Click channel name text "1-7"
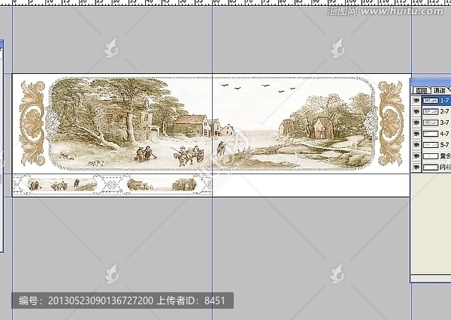The height and width of the screenshot is (320, 451). [x=444, y=101]
